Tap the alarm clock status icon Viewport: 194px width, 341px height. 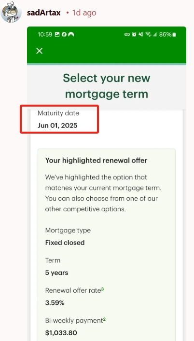(x=134, y=34)
